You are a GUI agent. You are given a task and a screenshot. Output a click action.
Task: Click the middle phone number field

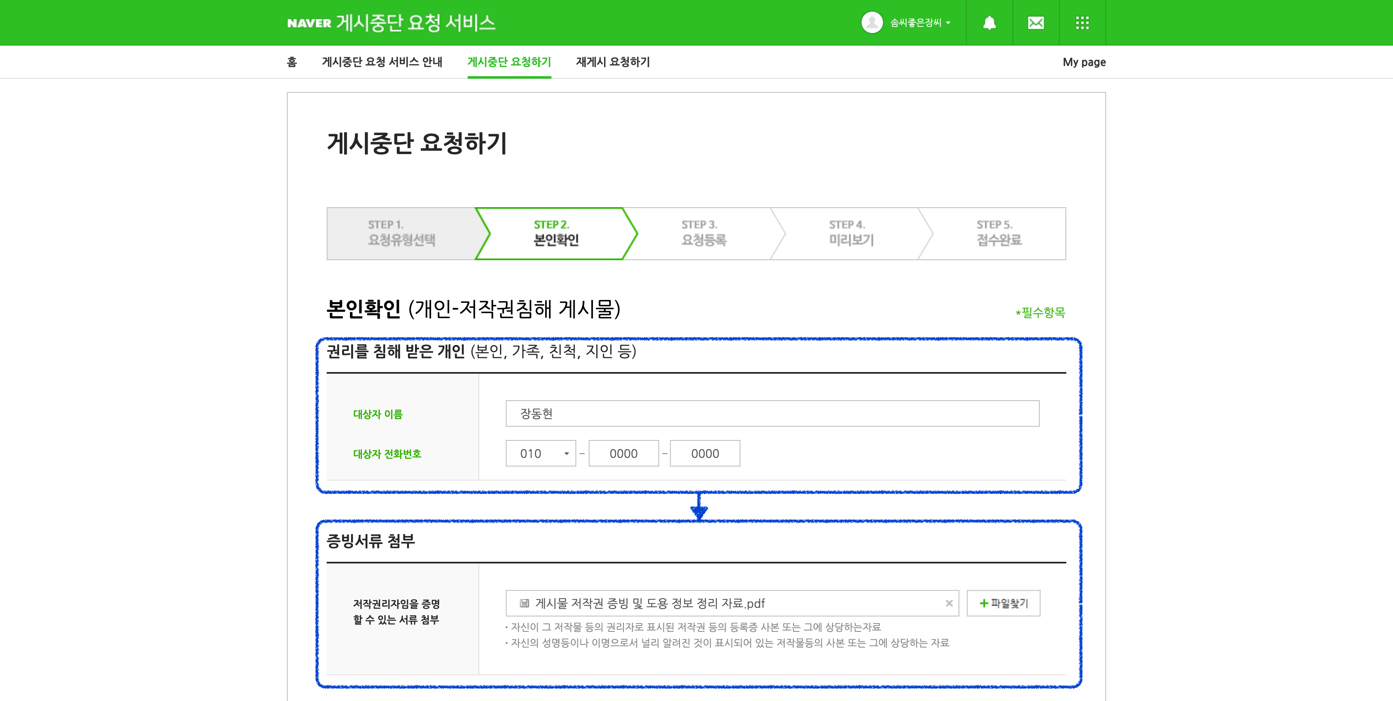tap(624, 454)
